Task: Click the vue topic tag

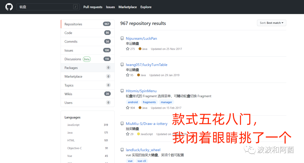Action: point(130,161)
